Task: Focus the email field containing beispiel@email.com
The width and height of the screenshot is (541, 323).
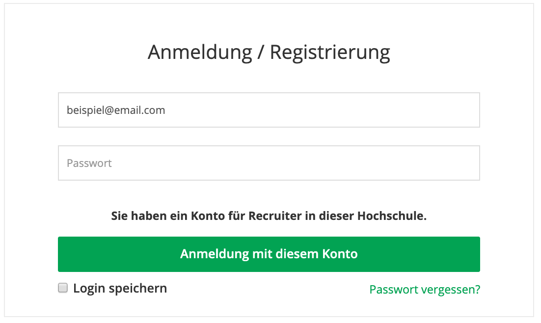Action: coord(269,110)
